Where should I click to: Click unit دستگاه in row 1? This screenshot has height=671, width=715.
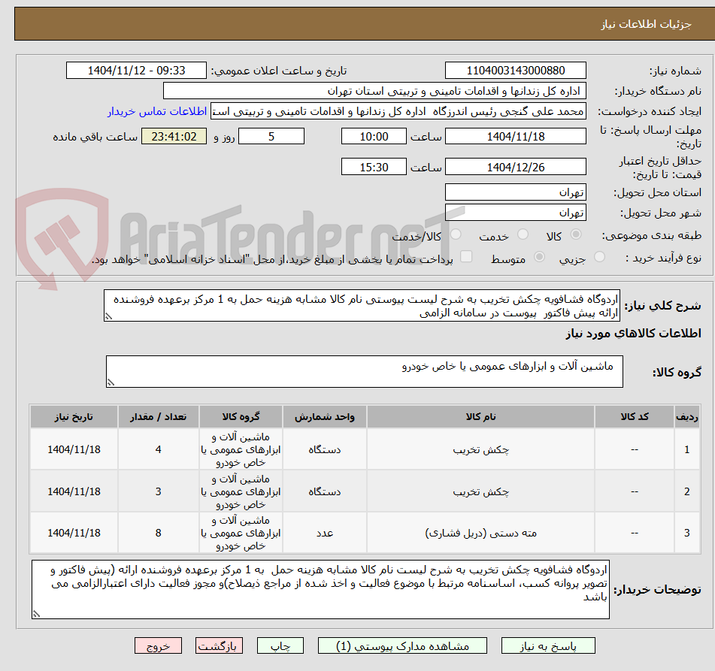[x=324, y=450]
